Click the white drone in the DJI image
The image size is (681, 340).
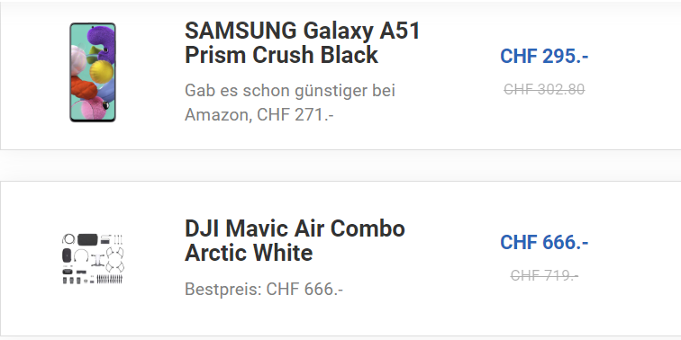pos(97,260)
